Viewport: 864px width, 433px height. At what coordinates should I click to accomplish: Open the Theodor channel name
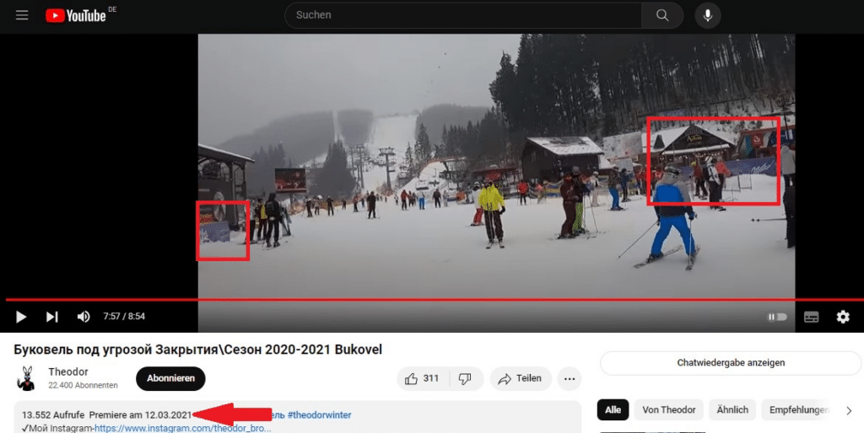point(68,372)
